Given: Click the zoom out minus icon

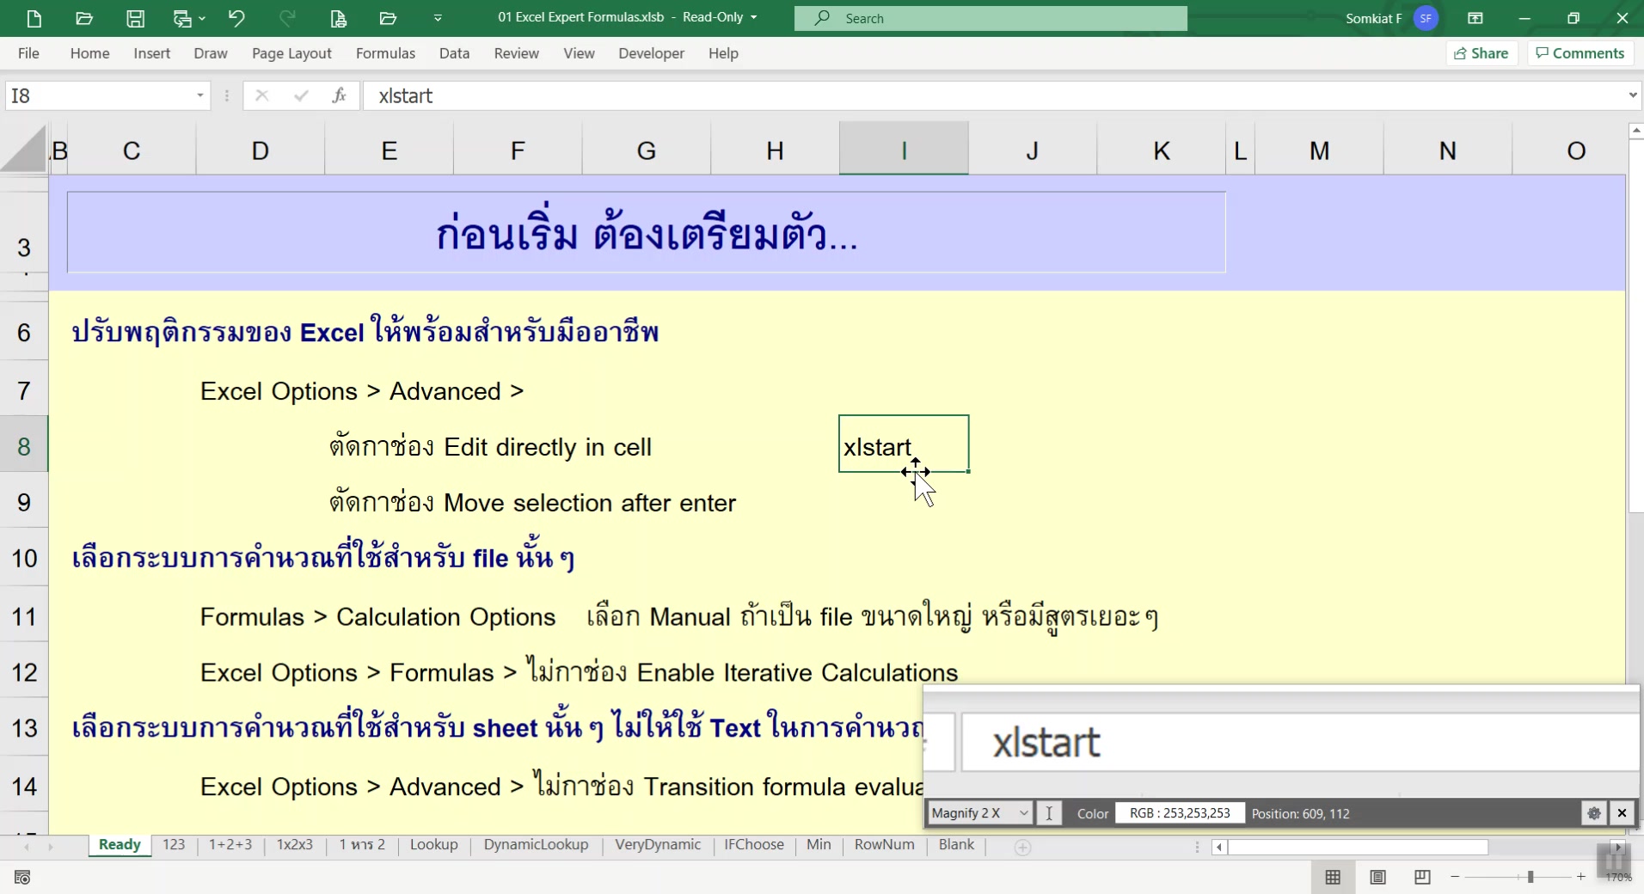Looking at the screenshot, I should (x=1455, y=877).
